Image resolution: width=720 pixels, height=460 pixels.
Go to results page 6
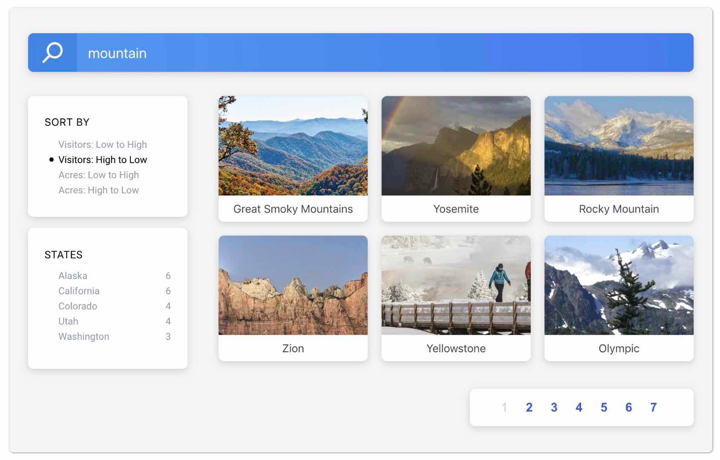click(629, 408)
